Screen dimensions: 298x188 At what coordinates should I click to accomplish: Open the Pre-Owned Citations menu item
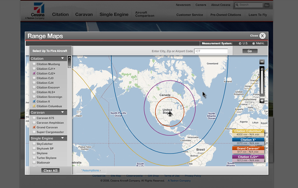[x=226, y=15]
